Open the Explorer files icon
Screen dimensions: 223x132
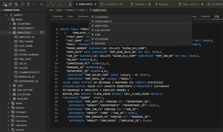tap(4, 4)
